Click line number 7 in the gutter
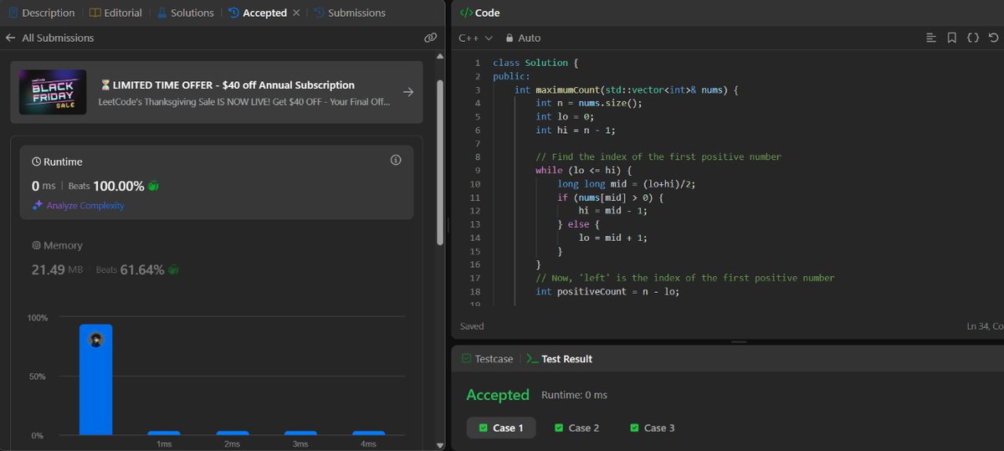The height and width of the screenshot is (451, 1004). [x=477, y=143]
